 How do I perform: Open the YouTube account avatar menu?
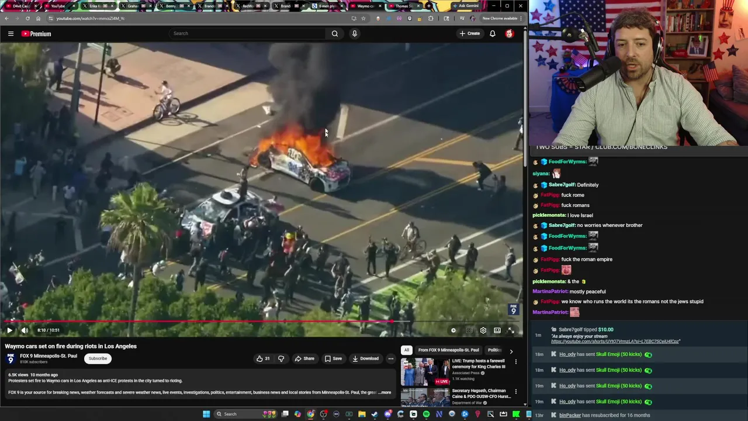coord(510,33)
